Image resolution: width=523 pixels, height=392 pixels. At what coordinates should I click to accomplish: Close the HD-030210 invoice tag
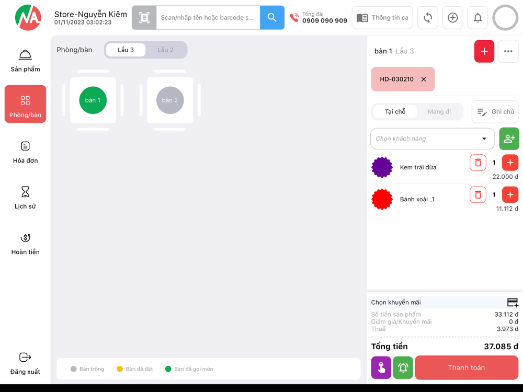pyautogui.click(x=424, y=79)
